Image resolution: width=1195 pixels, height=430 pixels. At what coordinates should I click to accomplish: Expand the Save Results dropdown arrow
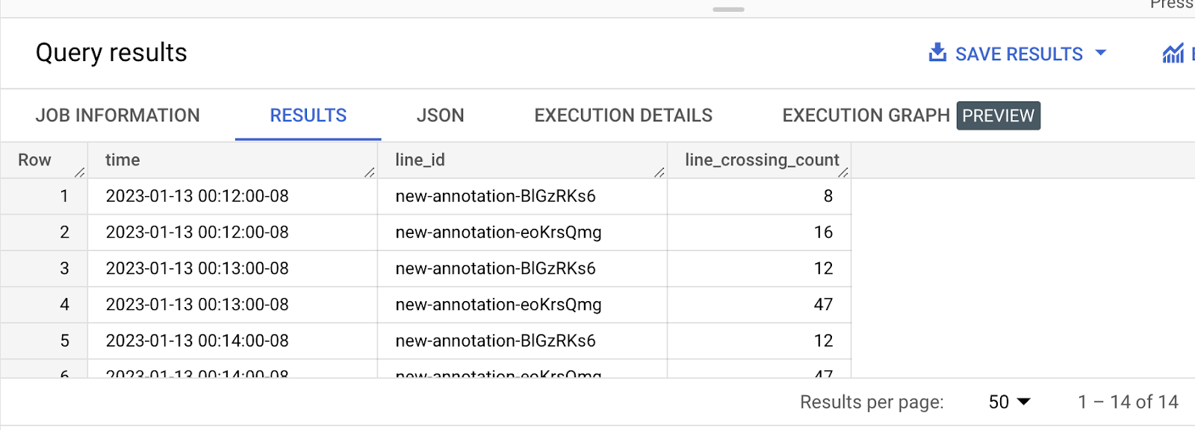pos(1100,53)
